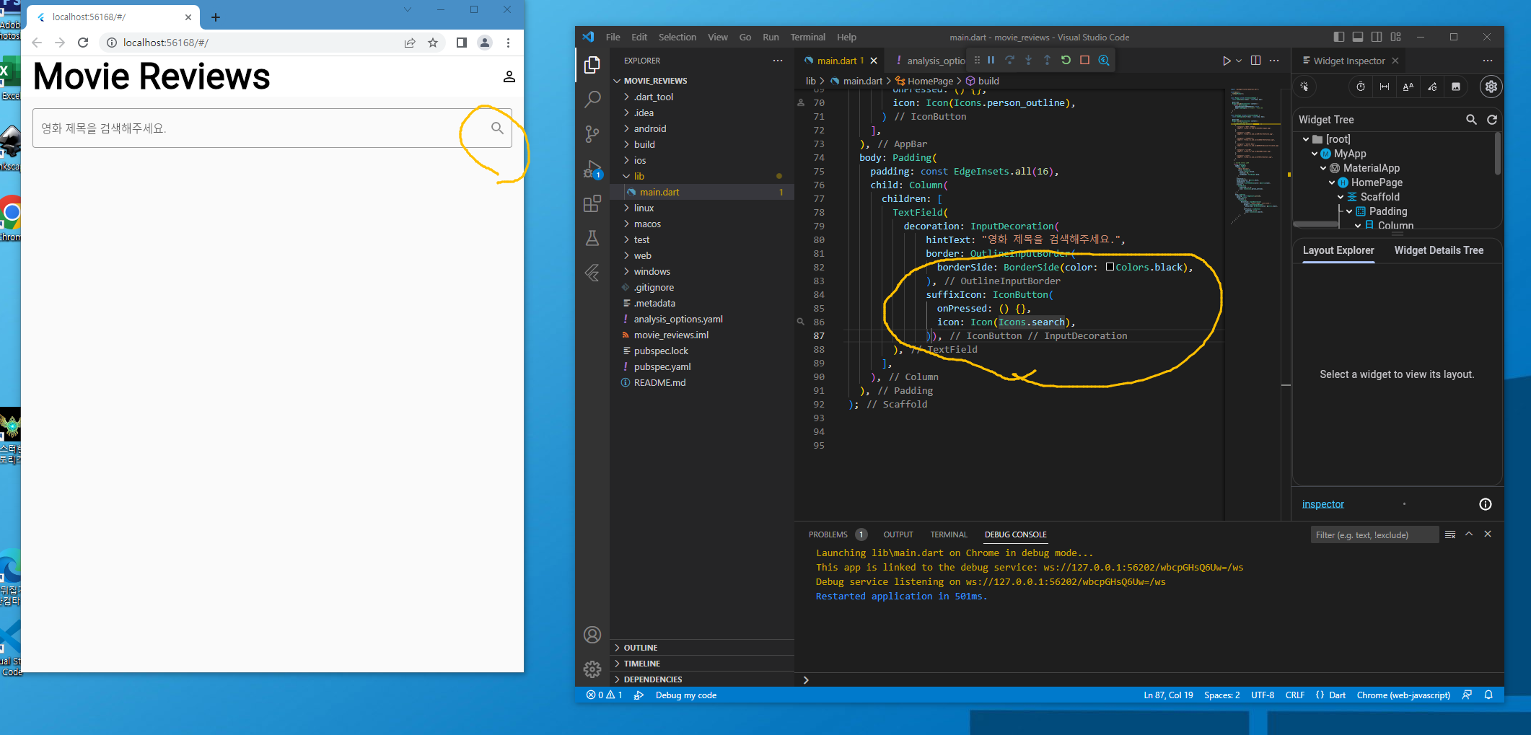The image size is (1531, 735).
Task: Click the Colors.black swatch in code editor
Action: coord(1110,267)
